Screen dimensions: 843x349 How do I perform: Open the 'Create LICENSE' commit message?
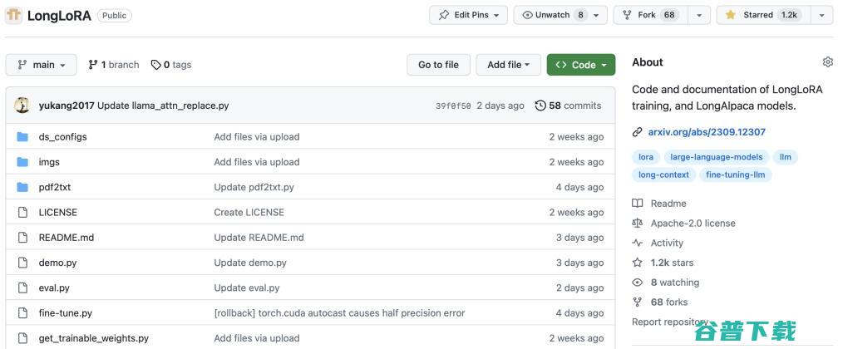249,213
